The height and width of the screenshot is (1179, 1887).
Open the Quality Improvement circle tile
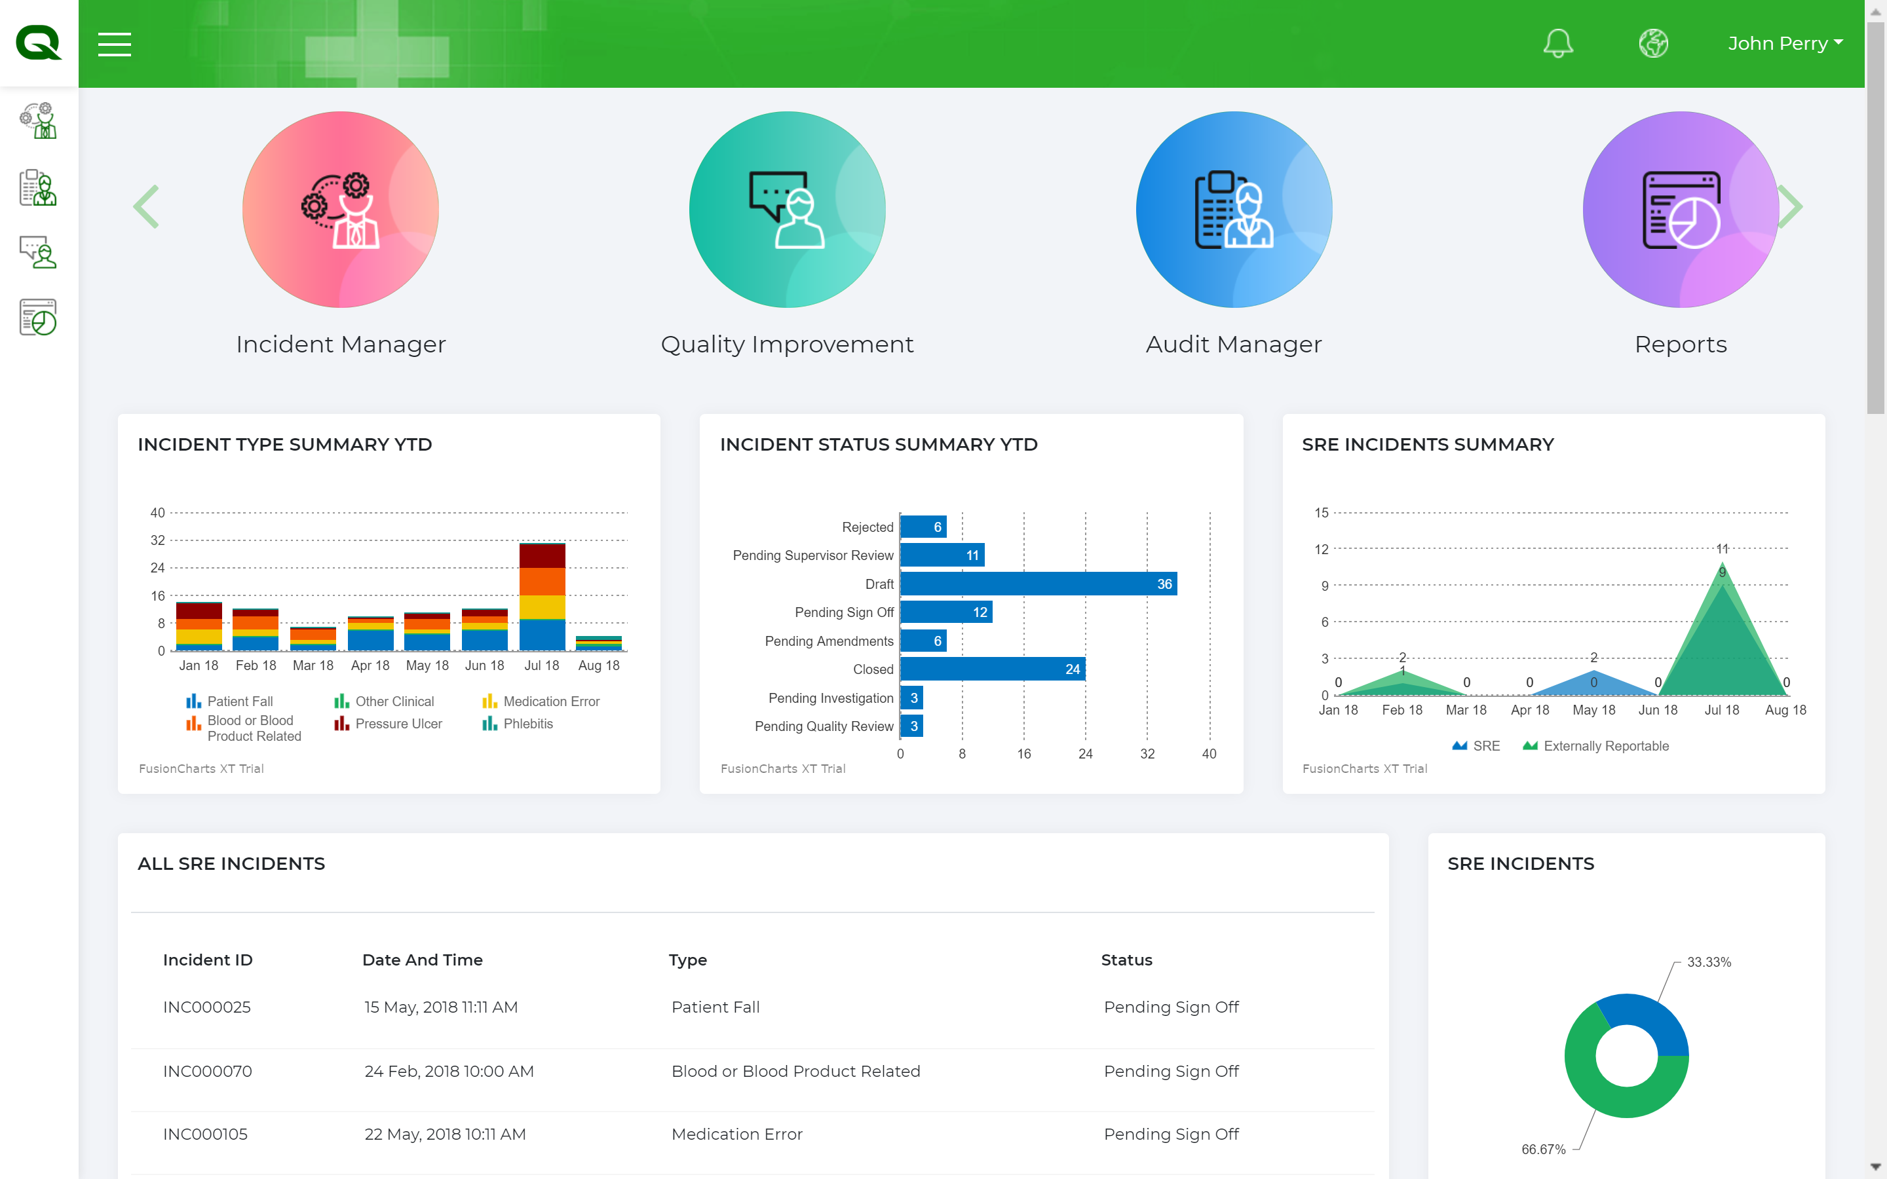point(787,209)
